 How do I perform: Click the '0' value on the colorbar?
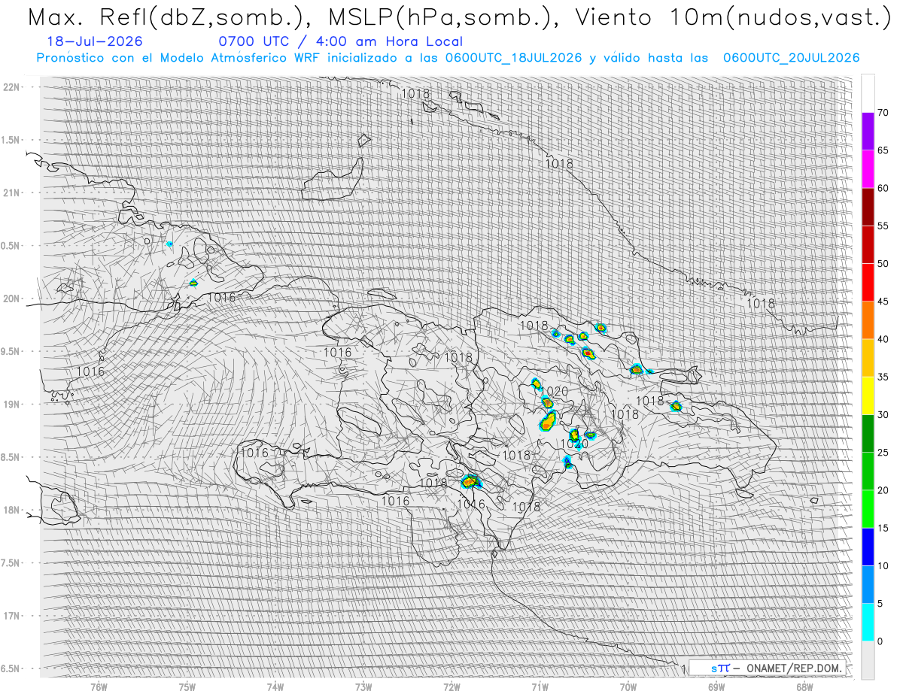(880, 641)
